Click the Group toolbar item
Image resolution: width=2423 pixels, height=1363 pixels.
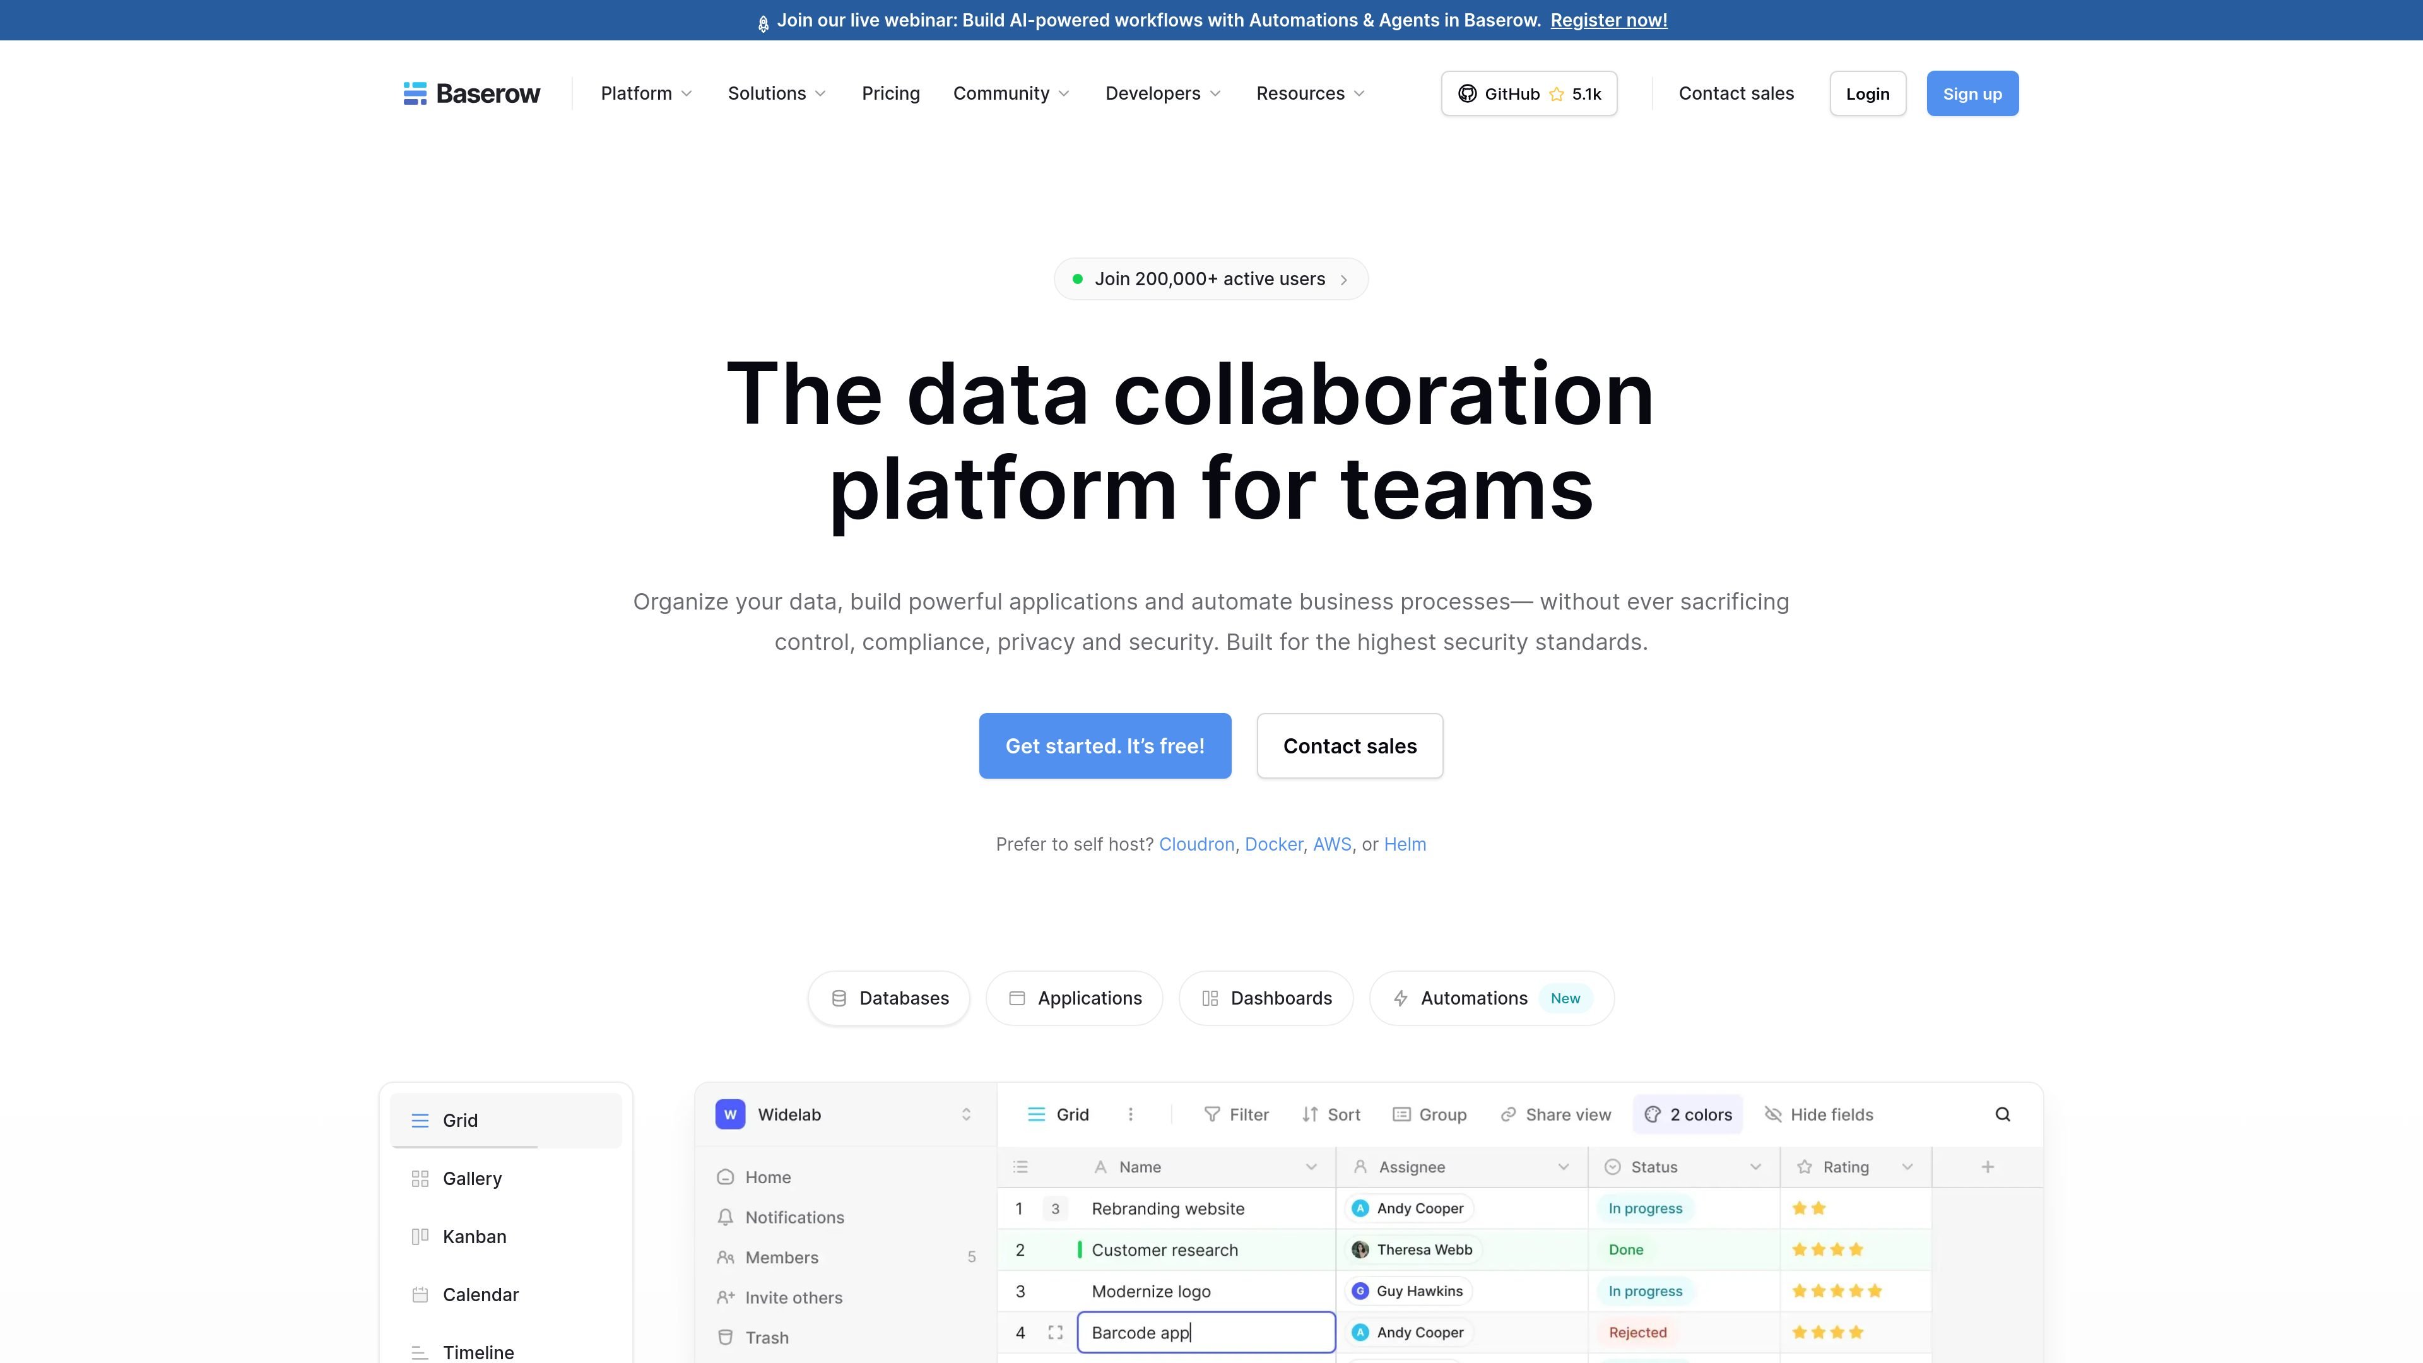pos(1430,1114)
